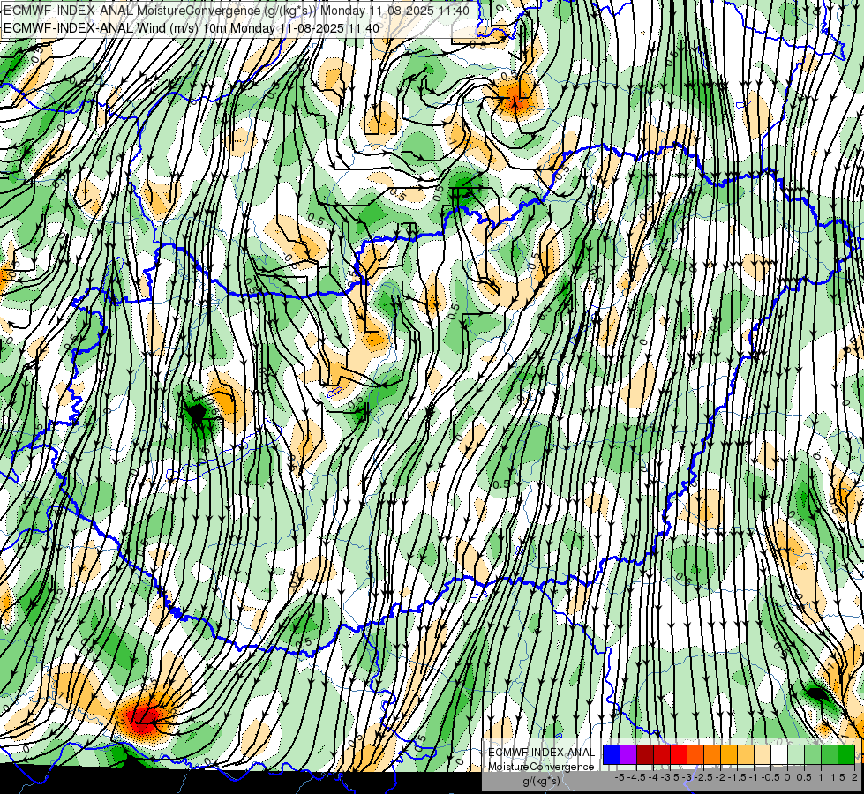The image size is (864, 794).
Task: Pick the bright red swatch between -3.5 and -3
Action: 679,754
